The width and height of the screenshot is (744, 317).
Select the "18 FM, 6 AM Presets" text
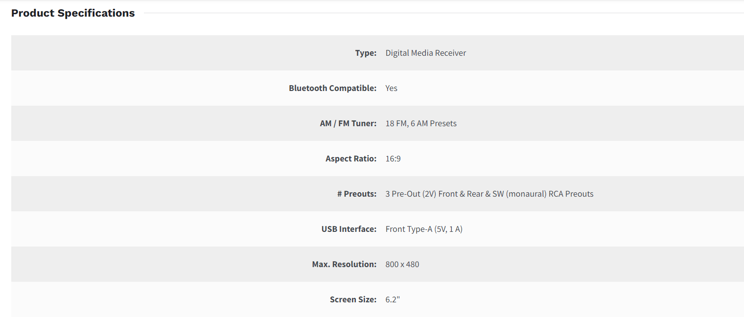tap(420, 123)
